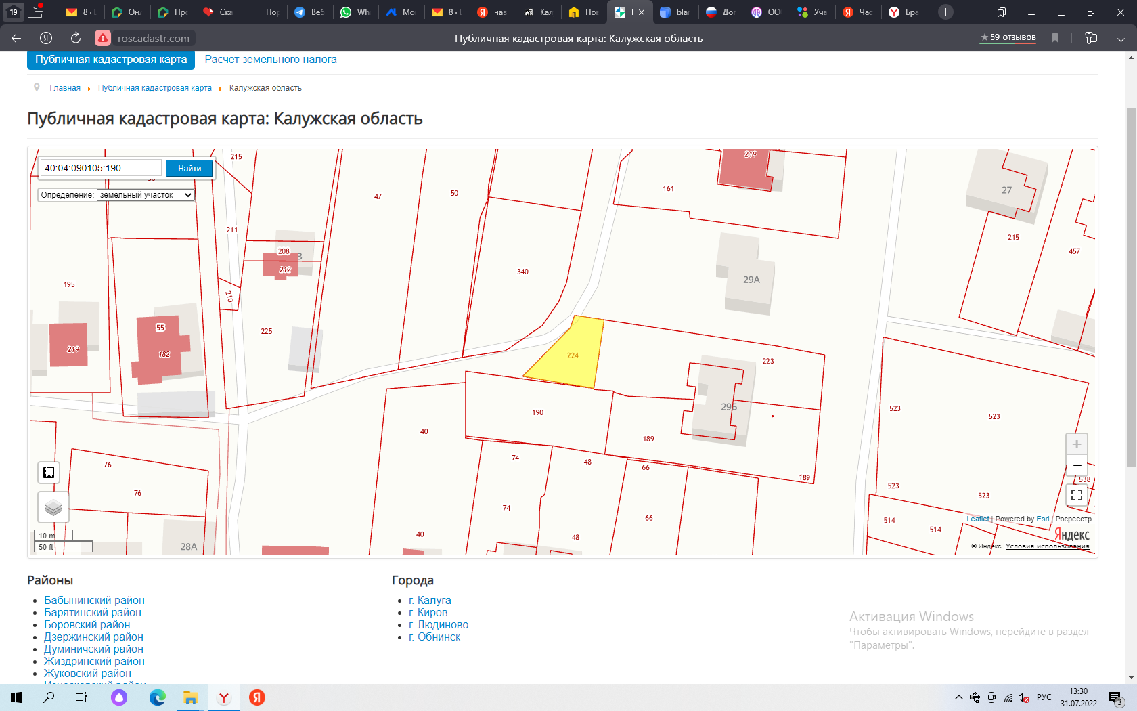Open the 'Бабынинский район' link
Screen dimensions: 1137x711
[x=94, y=601]
